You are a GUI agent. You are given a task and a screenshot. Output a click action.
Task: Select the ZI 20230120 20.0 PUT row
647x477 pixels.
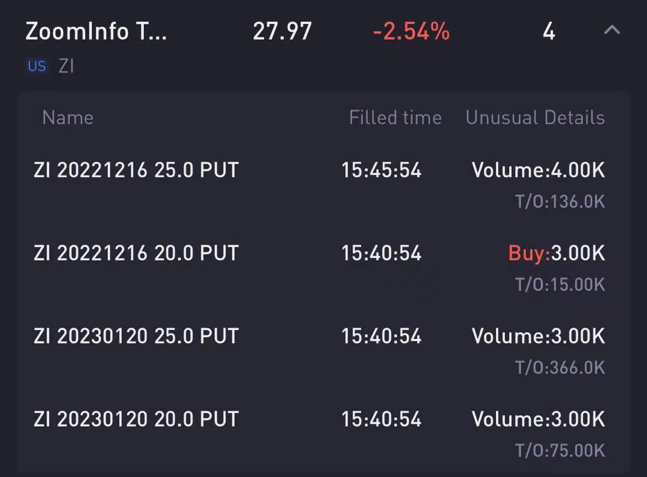[x=136, y=419]
